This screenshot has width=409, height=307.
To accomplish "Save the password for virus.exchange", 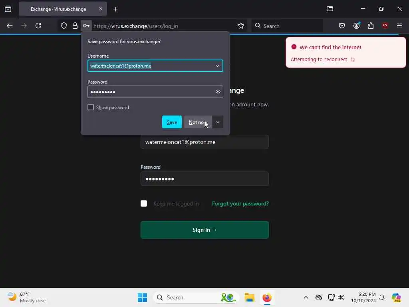I will point(172,122).
